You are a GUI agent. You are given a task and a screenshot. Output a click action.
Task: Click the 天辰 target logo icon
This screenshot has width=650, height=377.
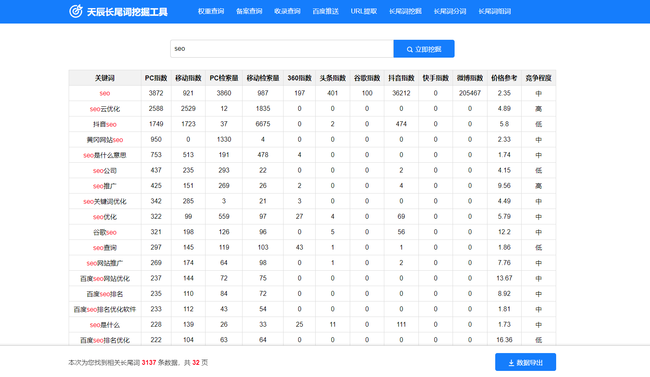76,11
